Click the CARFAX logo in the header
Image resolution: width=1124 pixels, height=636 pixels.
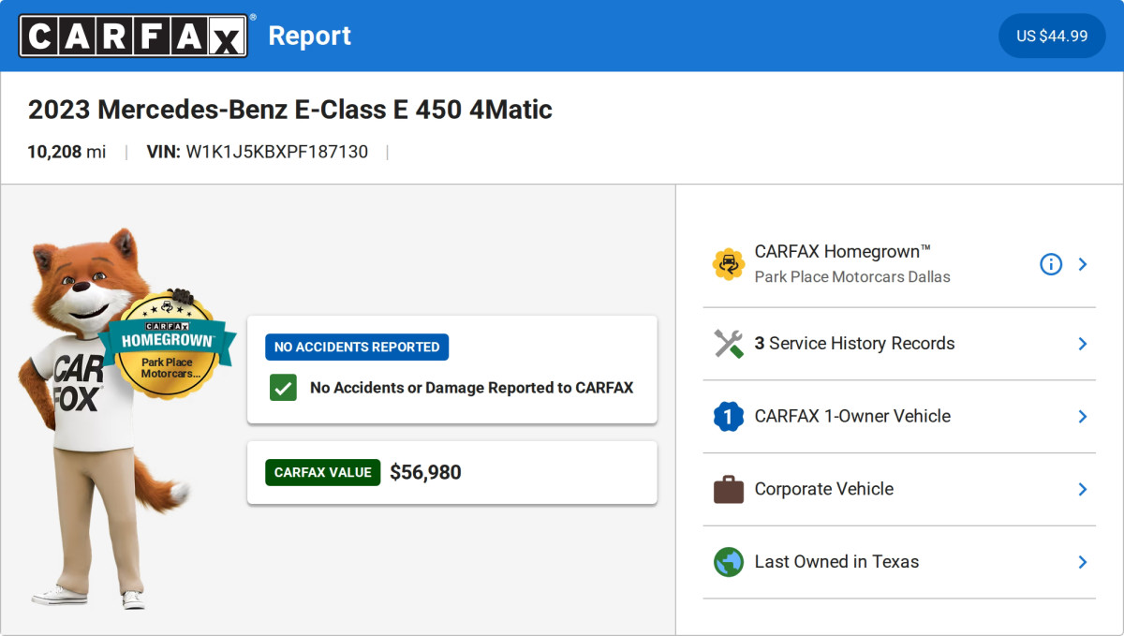[x=133, y=36]
